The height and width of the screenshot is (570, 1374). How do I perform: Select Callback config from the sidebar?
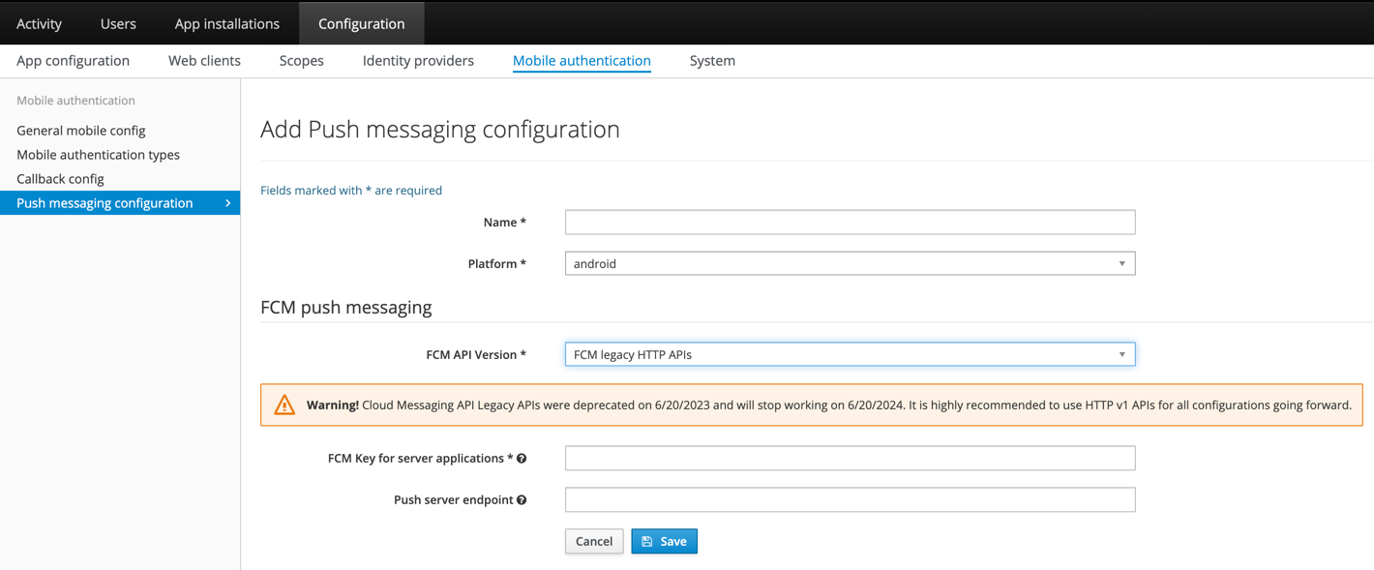tap(60, 178)
